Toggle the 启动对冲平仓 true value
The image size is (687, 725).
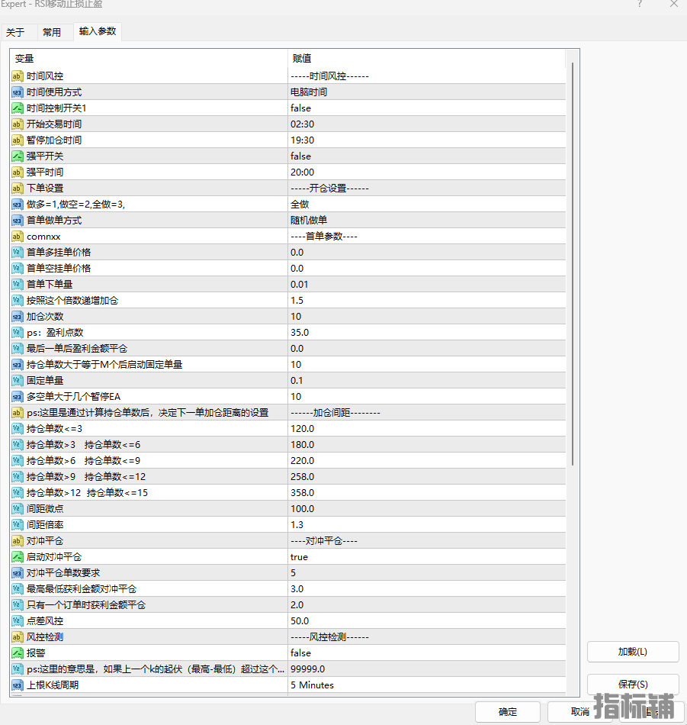click(x=299, y=557)
